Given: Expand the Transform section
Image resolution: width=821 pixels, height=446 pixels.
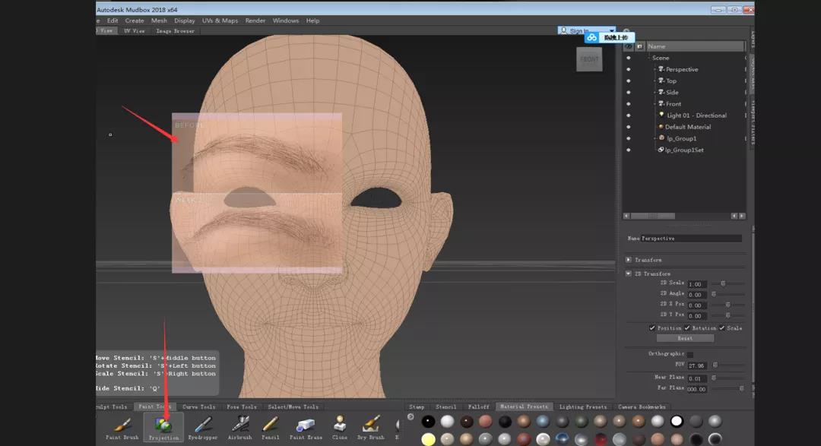Looking at the screenshot, I should [x=629, y=260].
